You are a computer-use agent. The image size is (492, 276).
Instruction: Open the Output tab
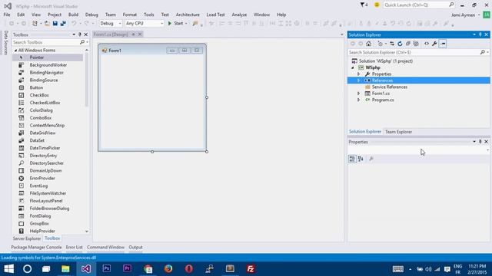pyautogui.click(x=135, y=247)
